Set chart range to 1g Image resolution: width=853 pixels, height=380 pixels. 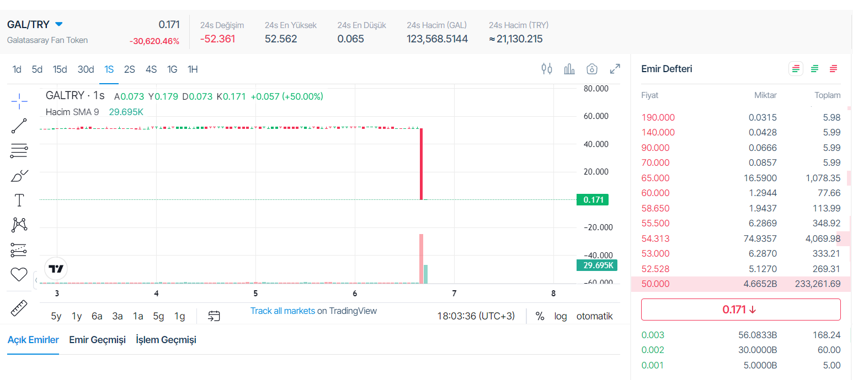(x=179, y=316)
